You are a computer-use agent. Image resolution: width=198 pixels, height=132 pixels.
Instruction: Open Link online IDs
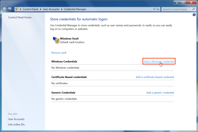tap(16, 124)
